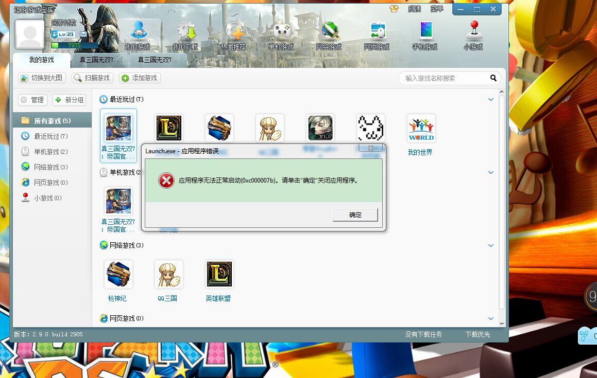The image size is (597, 378).
Task: Select 小游戏 (0) in the sidebar
Action: point(52,198)
